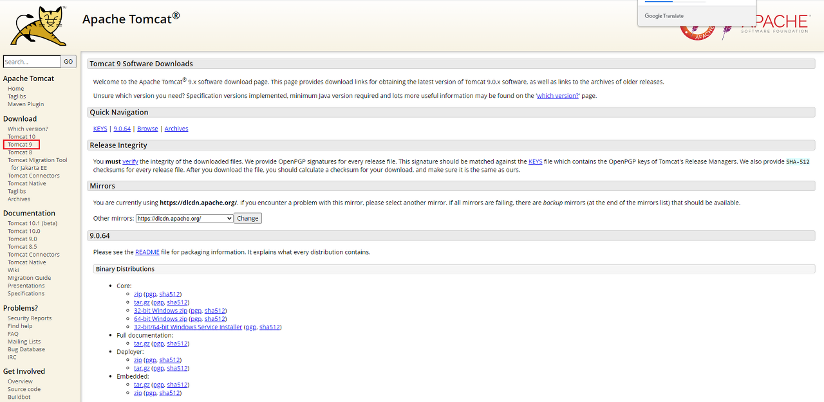Screen dimensions: 824x402
Task: Open Tomcat Connectors under Download
Action: [33, 176]
